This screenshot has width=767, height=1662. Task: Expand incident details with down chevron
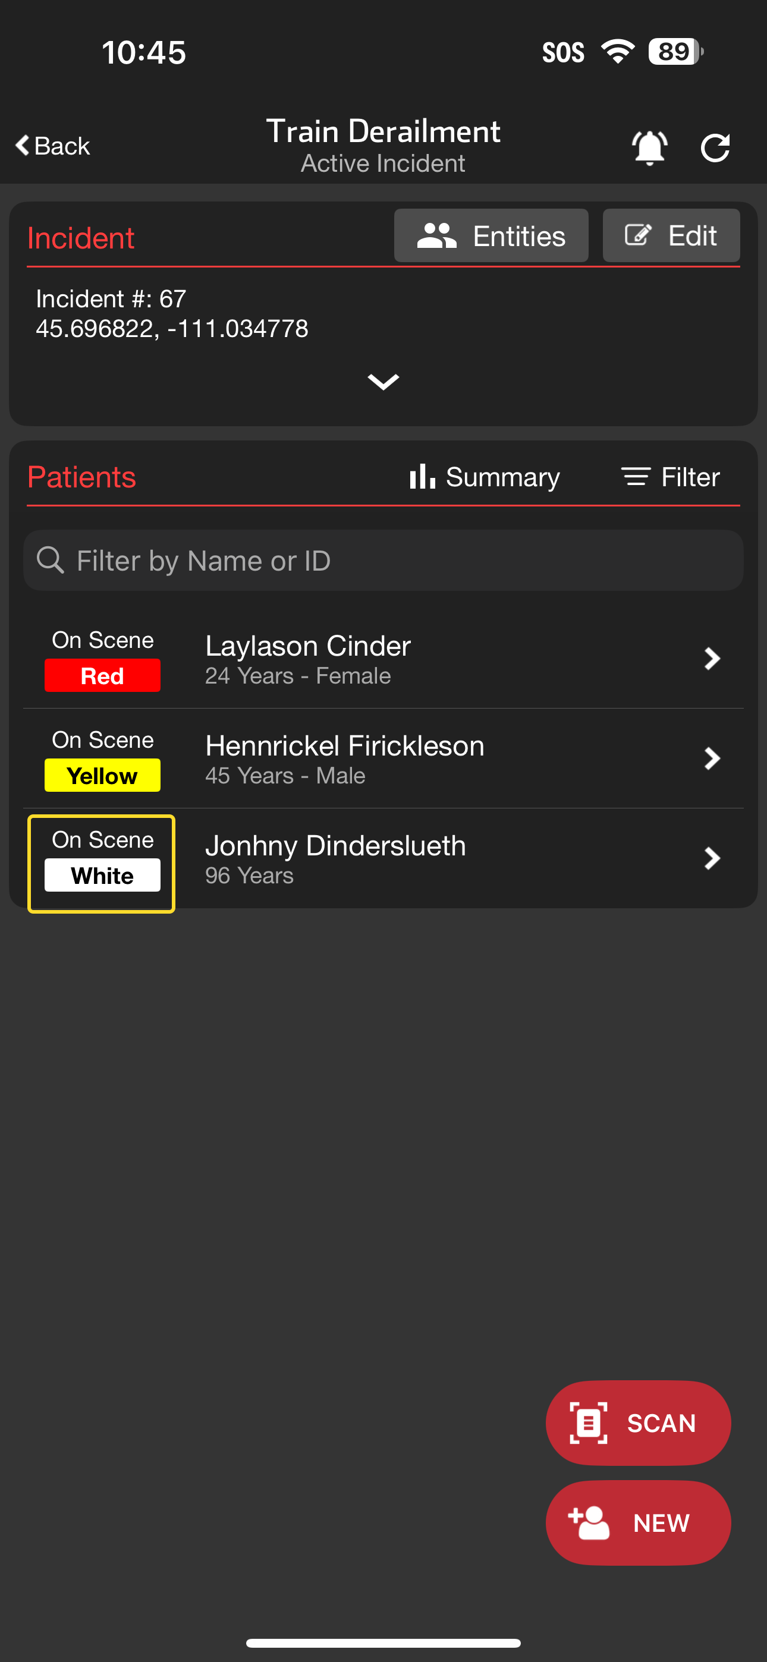(383, 381)
